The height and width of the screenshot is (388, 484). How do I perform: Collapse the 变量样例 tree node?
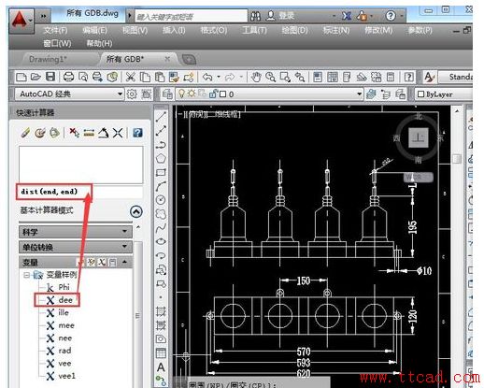(x=27, y=275)
